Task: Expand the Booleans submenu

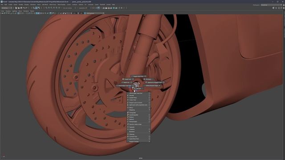Action: pyautogui.click(x=138, y=132)
